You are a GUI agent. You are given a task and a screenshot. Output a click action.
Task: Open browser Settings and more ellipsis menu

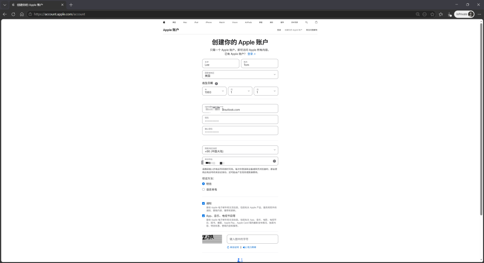tap(479, 14)
